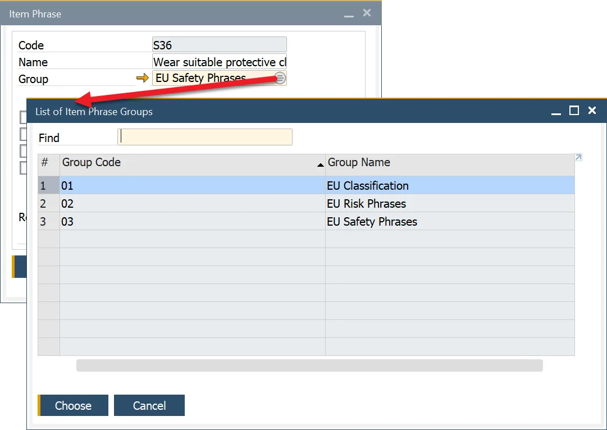Select the EU Classification row

[367, 186]
